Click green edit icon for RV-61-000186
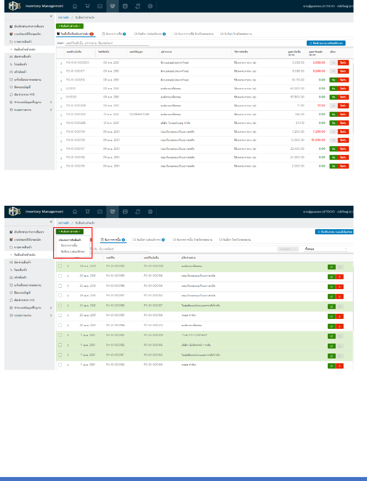Viewport: 367px width, 481px height. click(331, 306)
